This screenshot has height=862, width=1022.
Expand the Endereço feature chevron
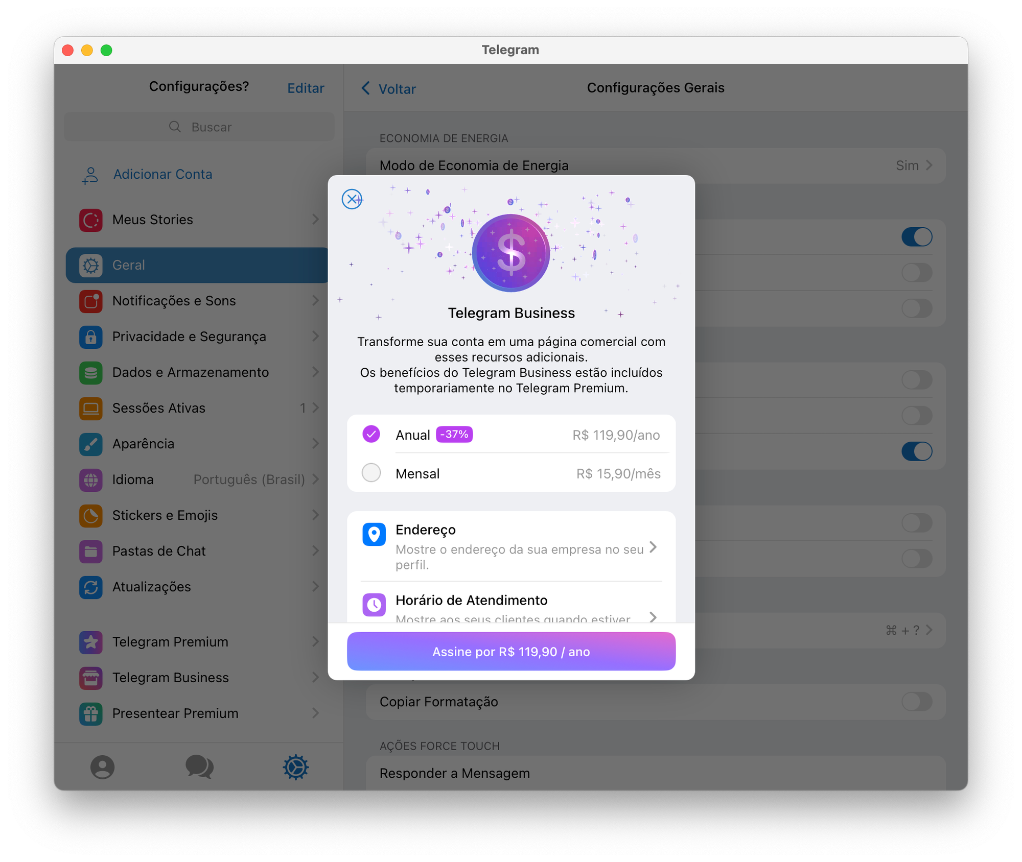(653, 547)
